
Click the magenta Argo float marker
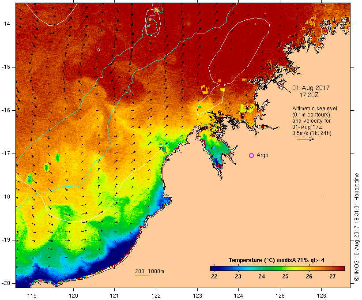pyautogui.click(x=252, y=156)
